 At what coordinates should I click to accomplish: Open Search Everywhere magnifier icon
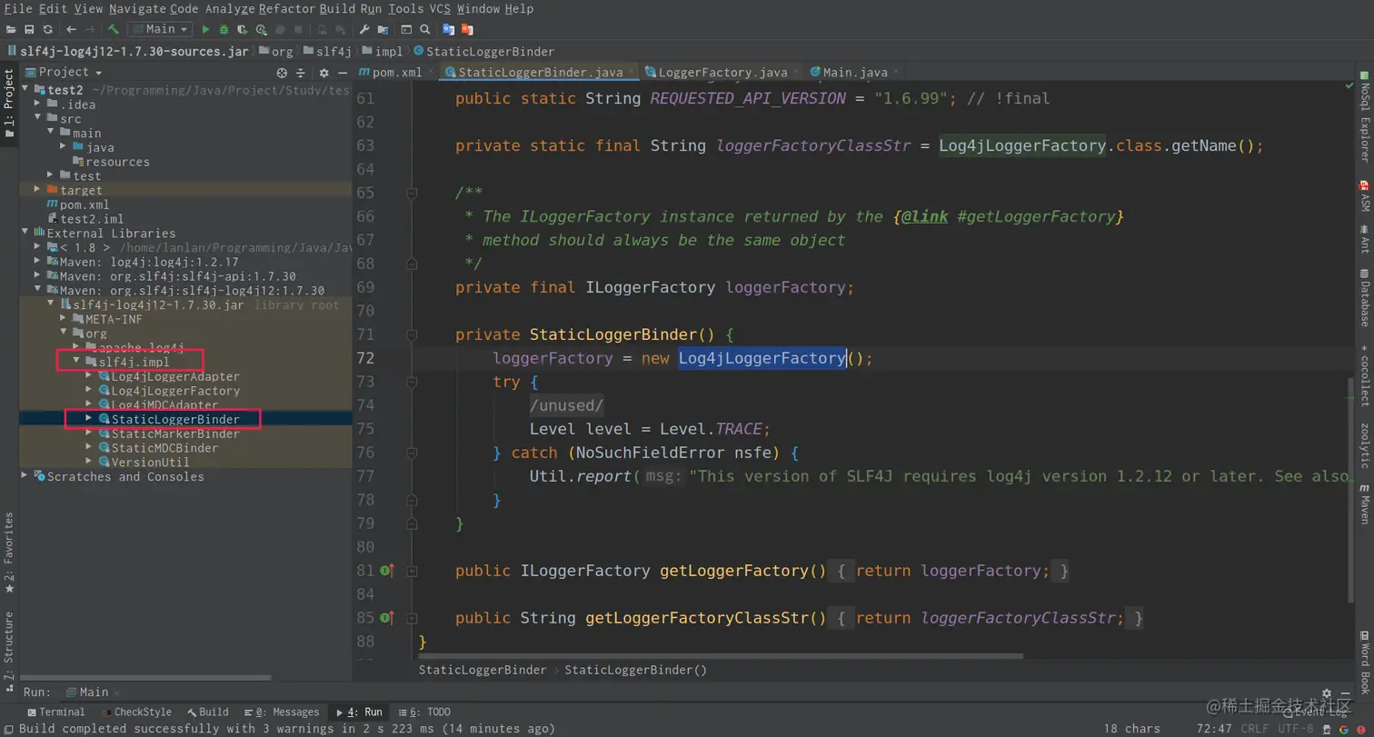[424, 30]
